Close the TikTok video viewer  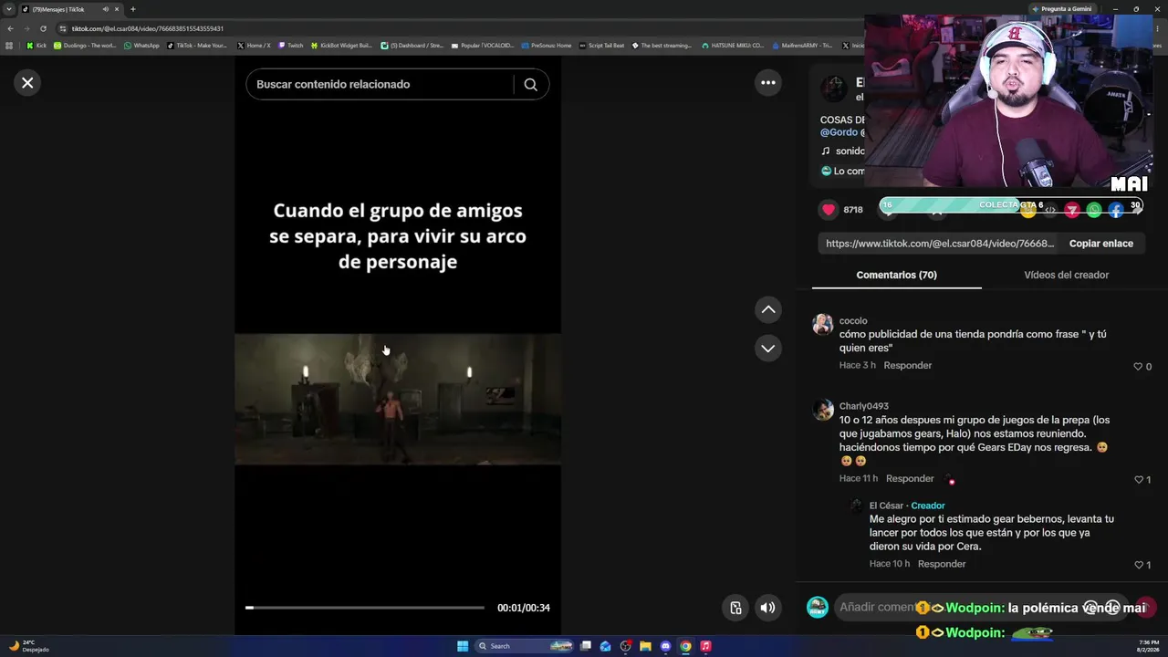point(27,83)
